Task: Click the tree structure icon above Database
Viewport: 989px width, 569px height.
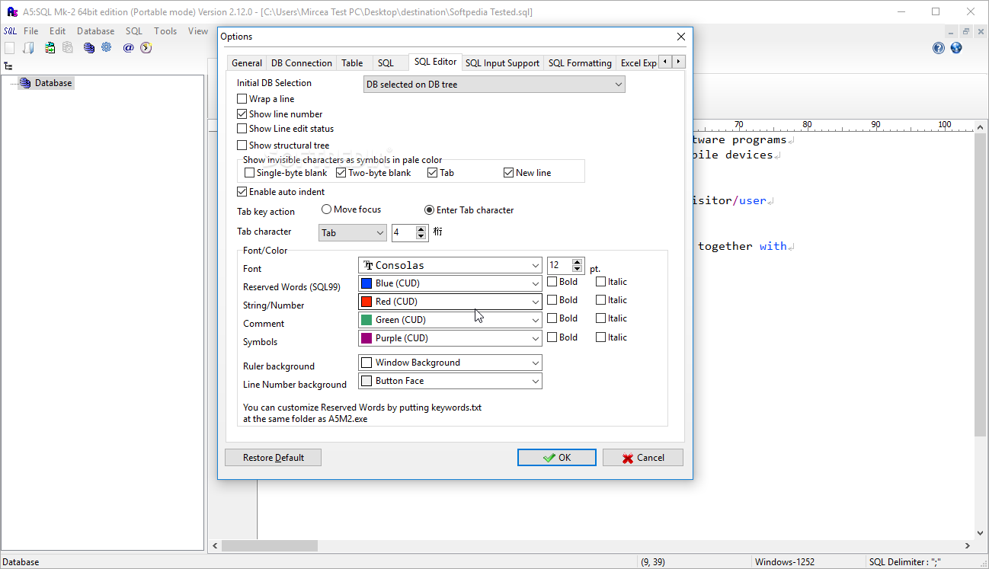Action: tap(8, 66)
